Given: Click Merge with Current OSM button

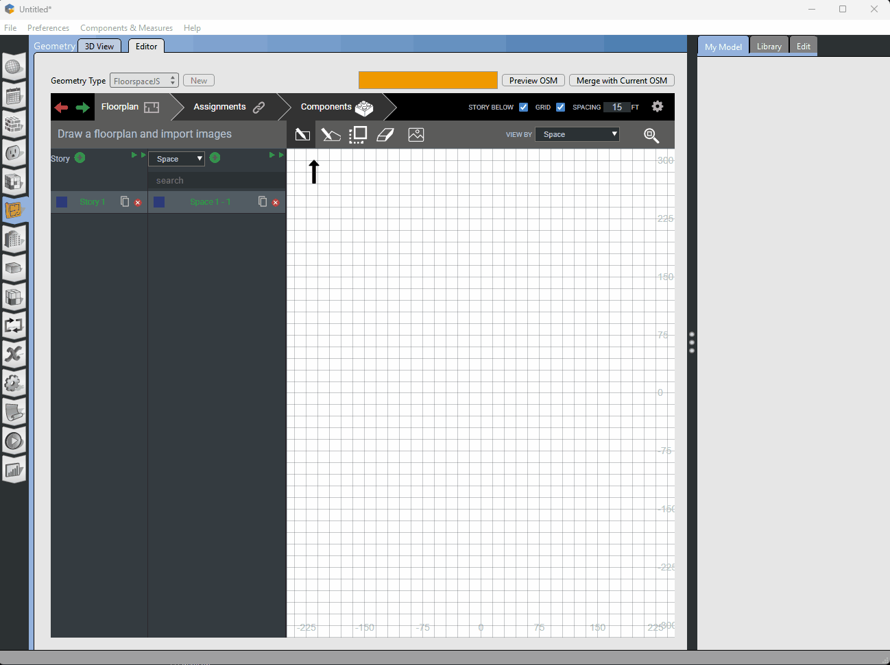Looking at the screenshot, I should (x=622, y=81).
